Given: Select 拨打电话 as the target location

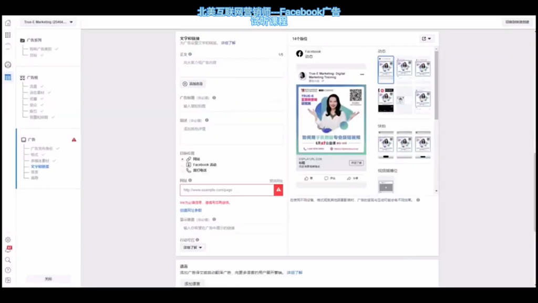Looking at the screenshot, I should 200,170.
